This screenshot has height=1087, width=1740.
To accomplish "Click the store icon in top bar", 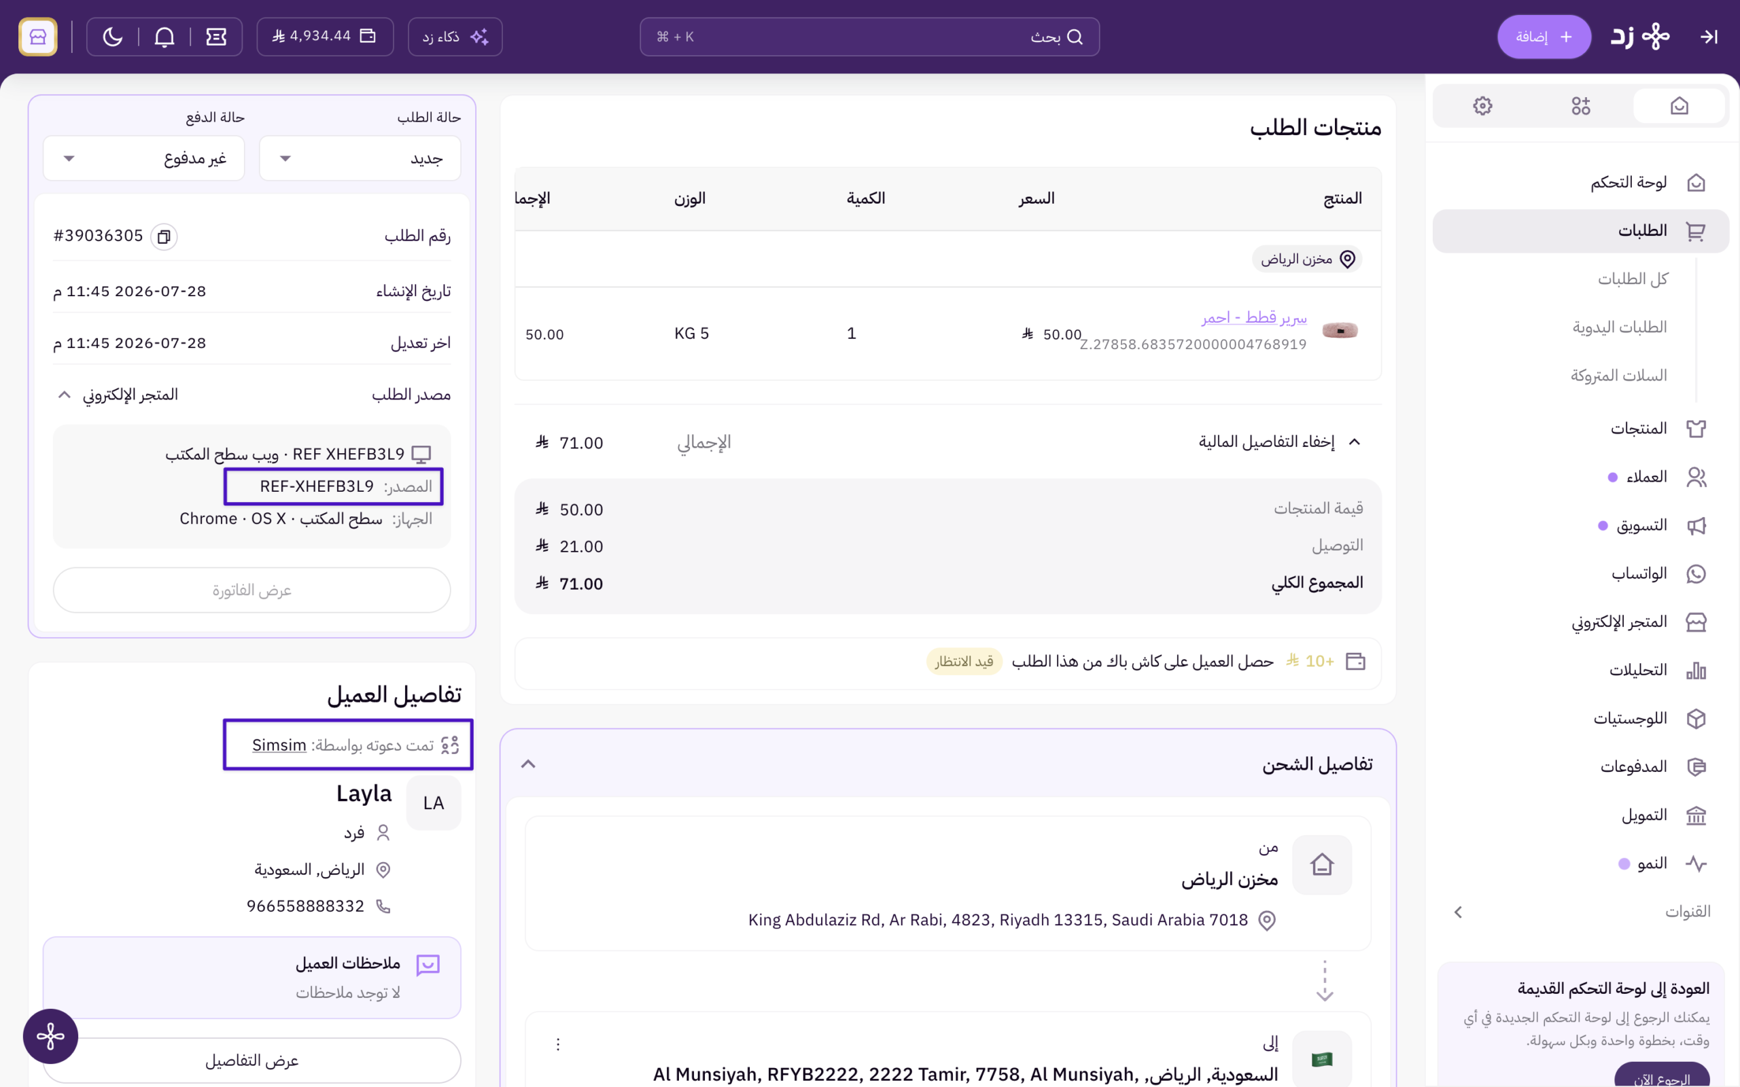I will tap(37, 37).
